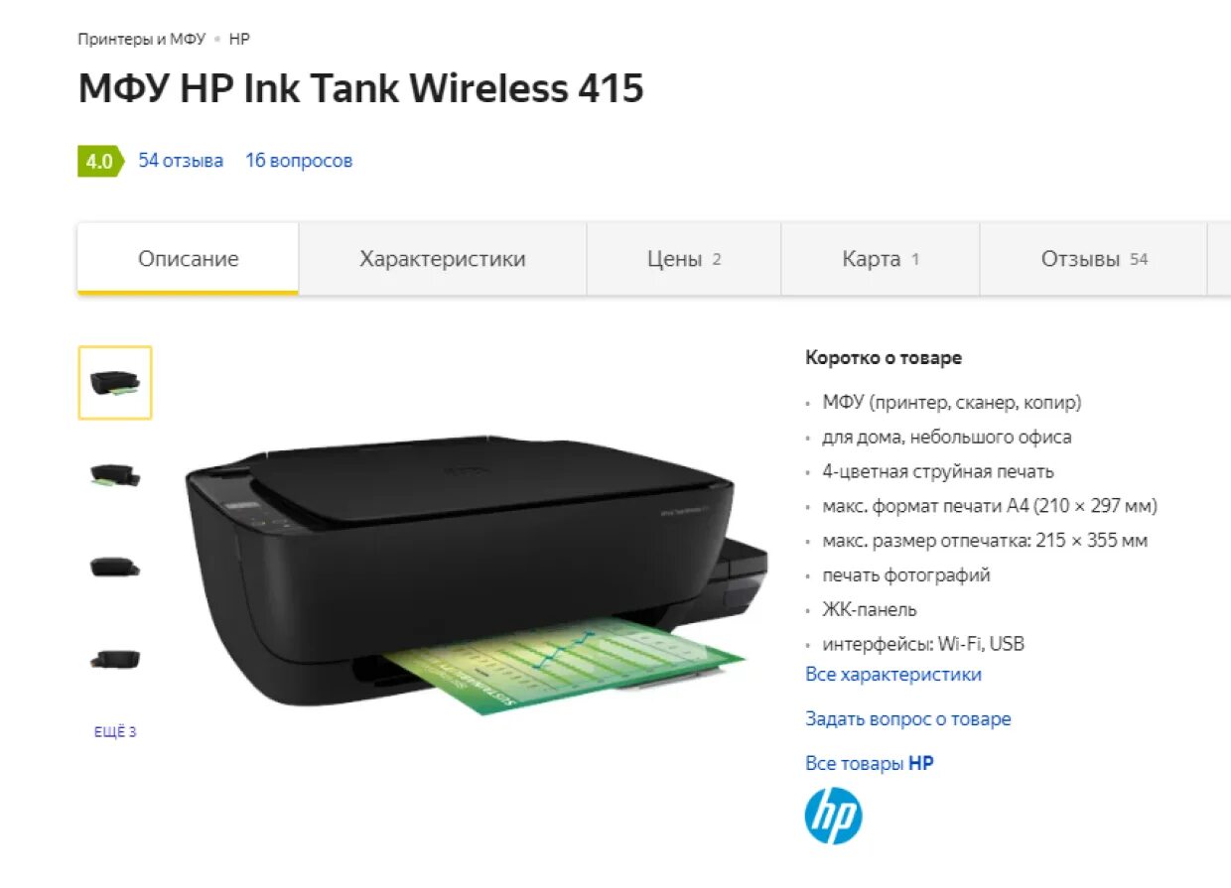Click the HP breadcrumb link
Image resolution: width=1231 pixels, height=888 pixels.
point(239,39)
